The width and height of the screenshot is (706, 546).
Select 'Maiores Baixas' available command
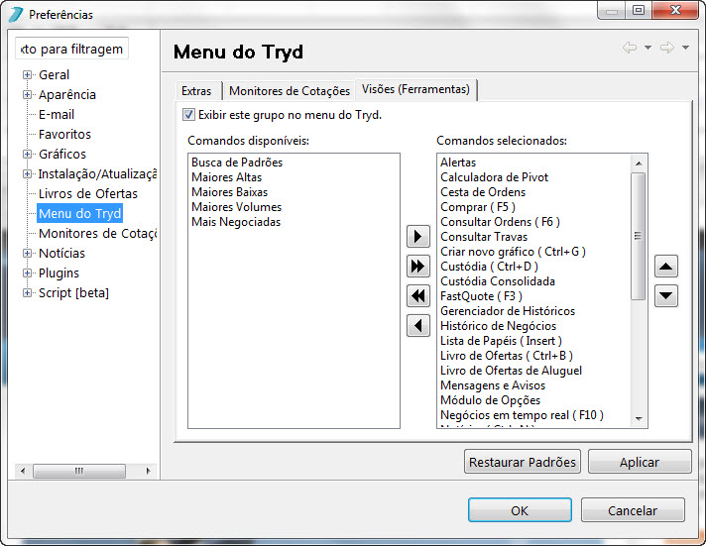point(230,192)
